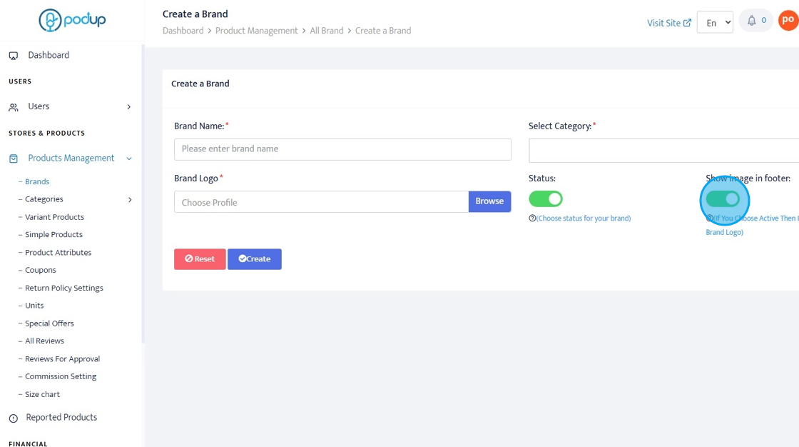The image size is (799, 447).
Task: Click the Products Management bag icon
Action: click(x=14, y=159)
